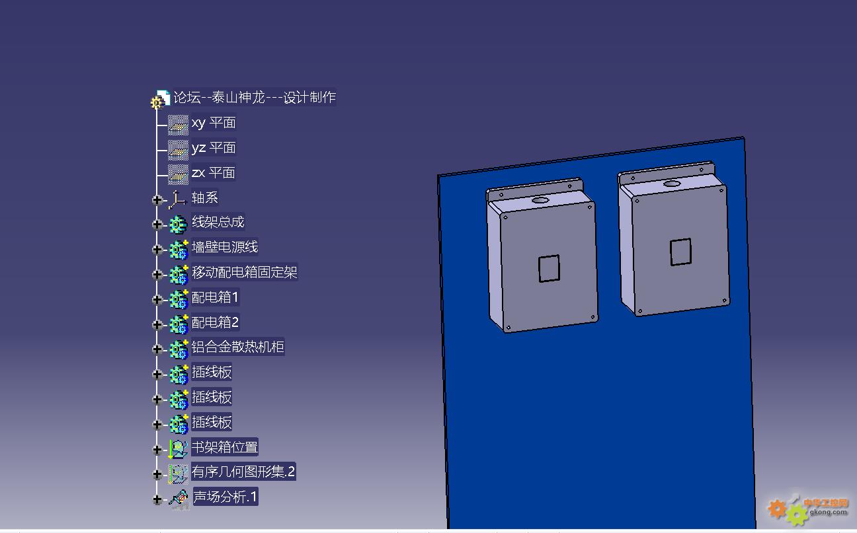Image resolution: width=857 pixels, height=533 pixels.
Task: Click the xy 平面 plane icon
Action: 178,124
